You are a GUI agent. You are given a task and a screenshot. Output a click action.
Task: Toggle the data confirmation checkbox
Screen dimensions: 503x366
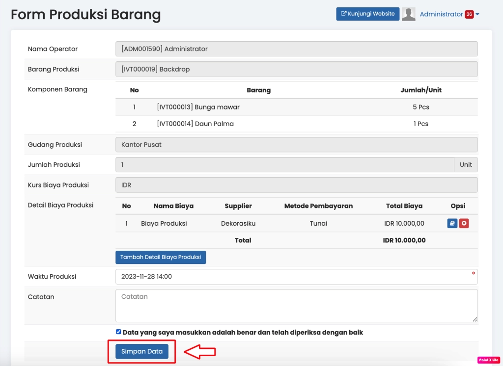118,332
